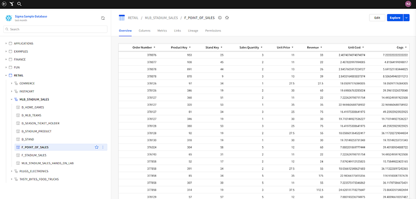Expand the COMMERCE schema node
Screen dimensions: 416x199
(x=11, y=83)
